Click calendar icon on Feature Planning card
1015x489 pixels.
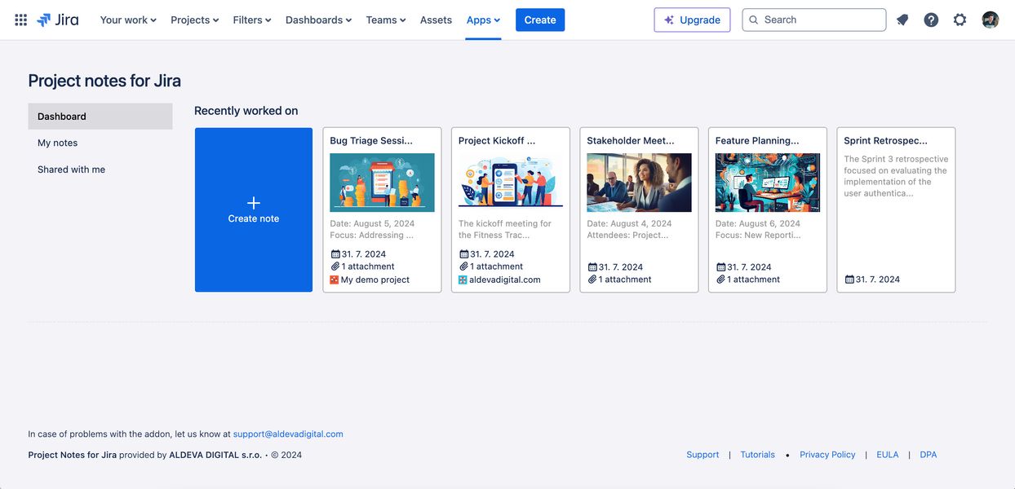(720, 267)
